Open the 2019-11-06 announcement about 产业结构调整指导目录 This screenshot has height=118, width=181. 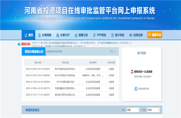coord(82,43)
